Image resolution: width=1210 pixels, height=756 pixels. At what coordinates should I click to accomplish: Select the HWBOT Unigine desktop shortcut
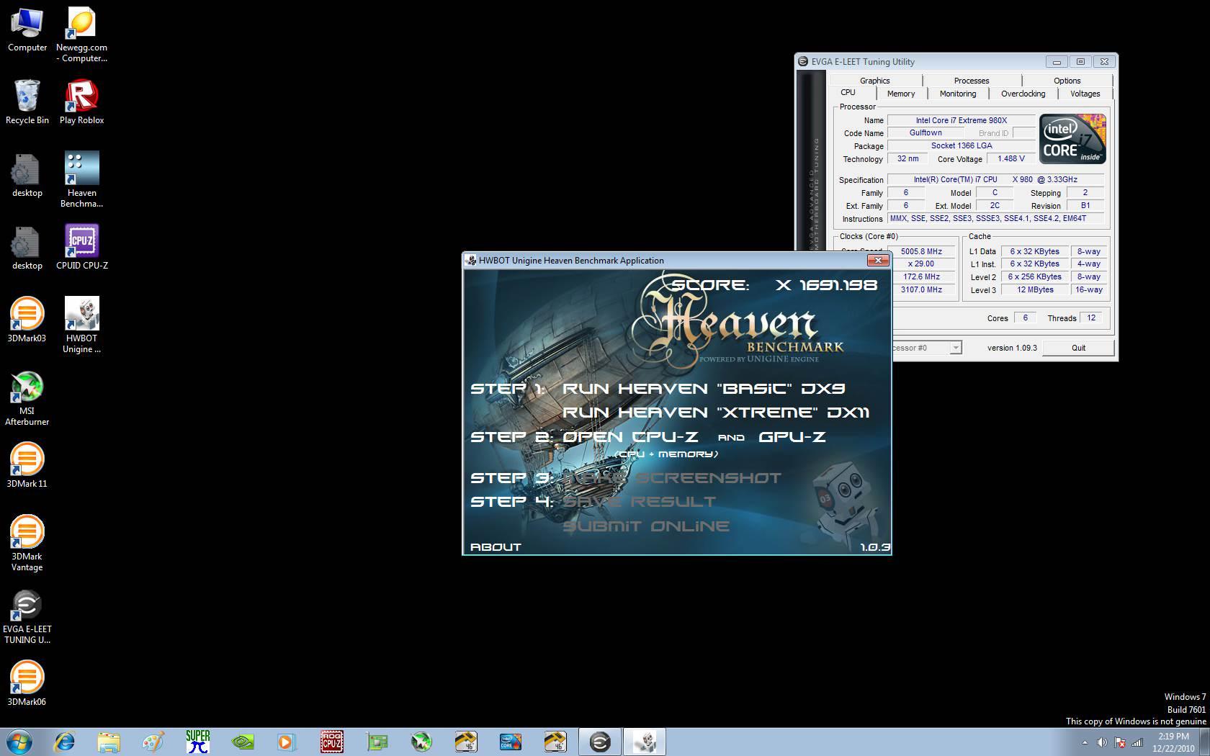tap(81, 325)
